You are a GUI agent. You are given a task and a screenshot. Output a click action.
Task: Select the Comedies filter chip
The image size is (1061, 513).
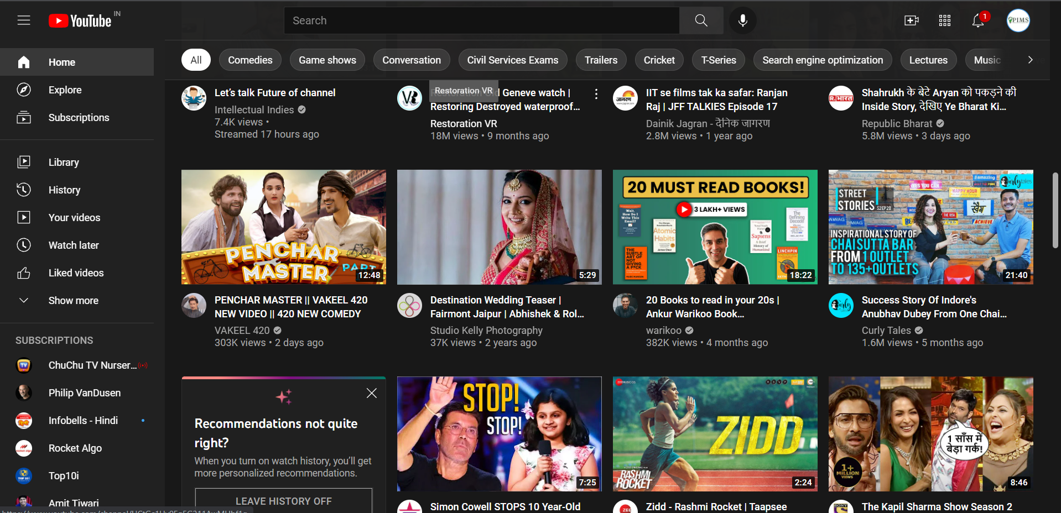pyautogui.click(x=250, y=60)
